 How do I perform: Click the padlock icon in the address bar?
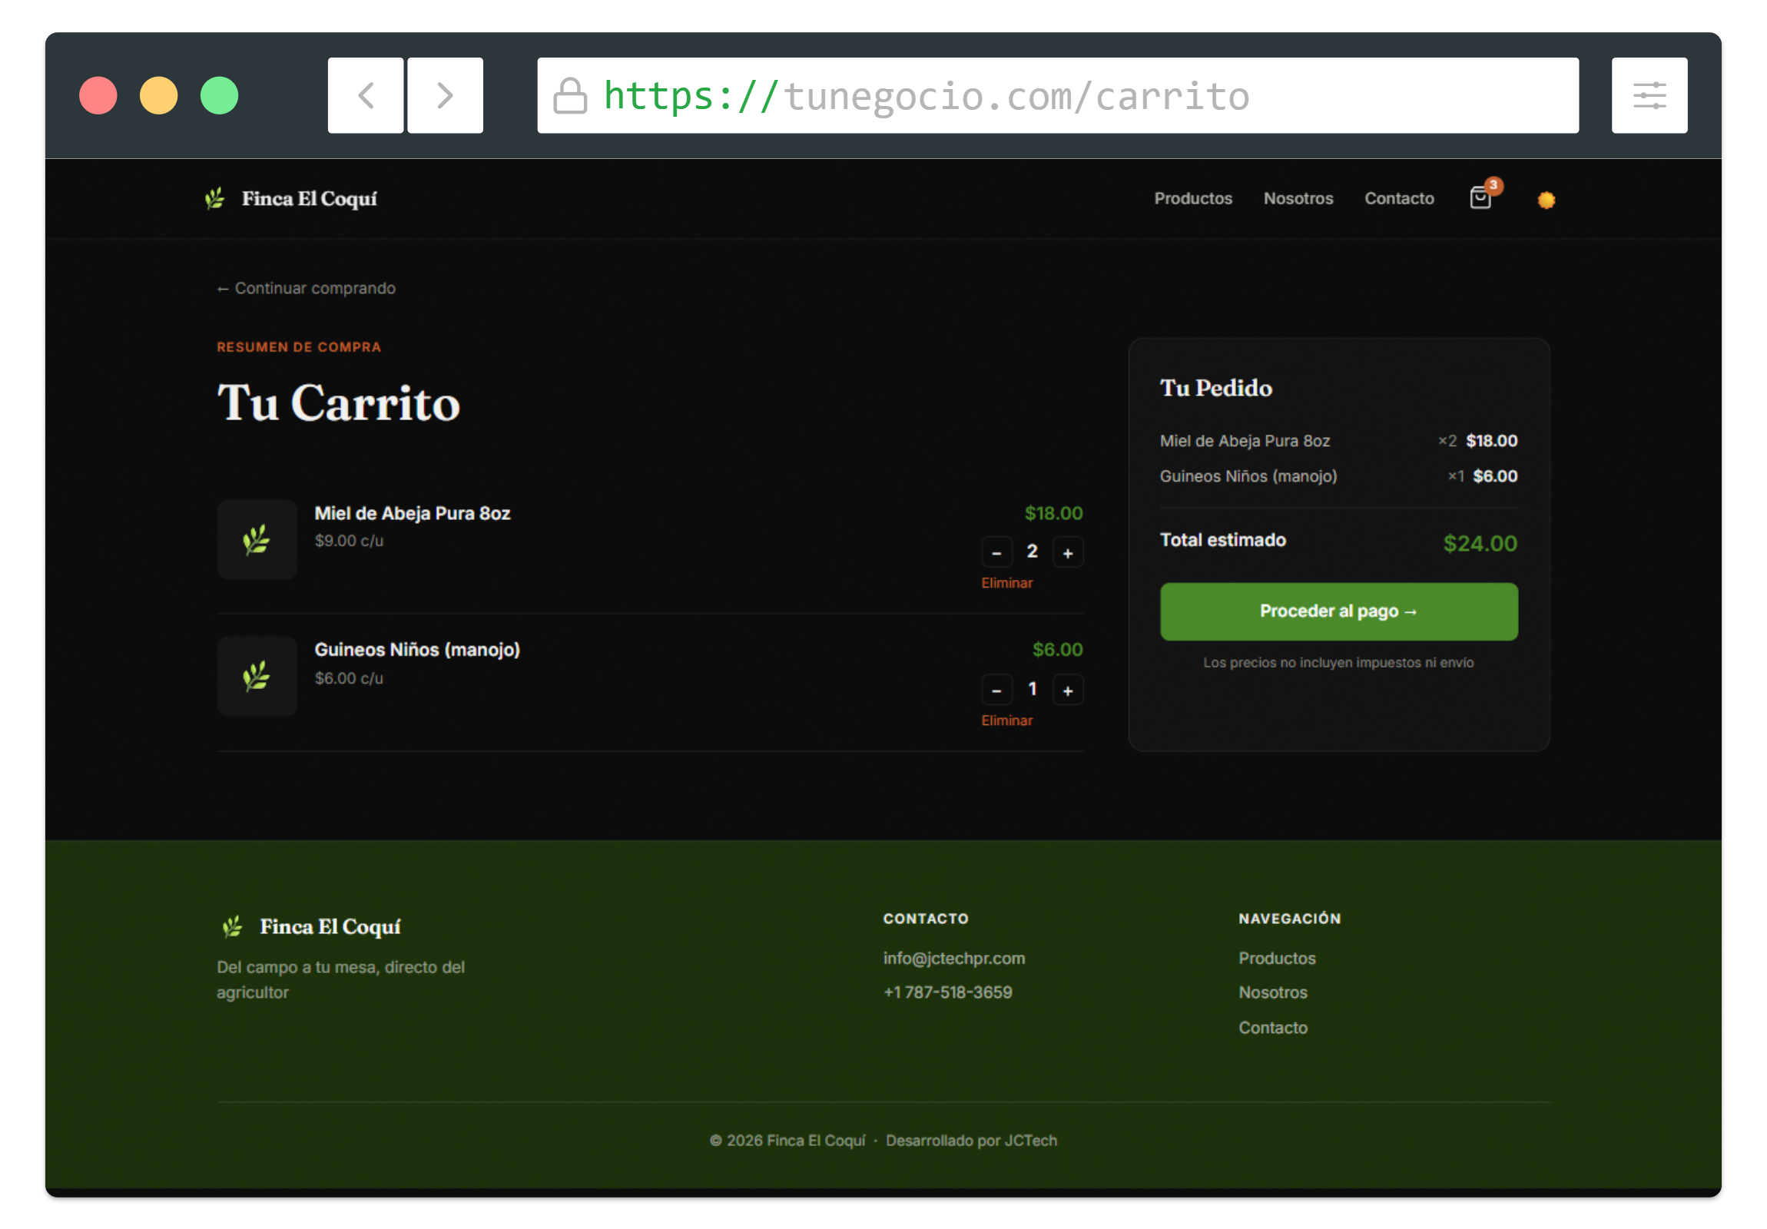tap(570, 95)
